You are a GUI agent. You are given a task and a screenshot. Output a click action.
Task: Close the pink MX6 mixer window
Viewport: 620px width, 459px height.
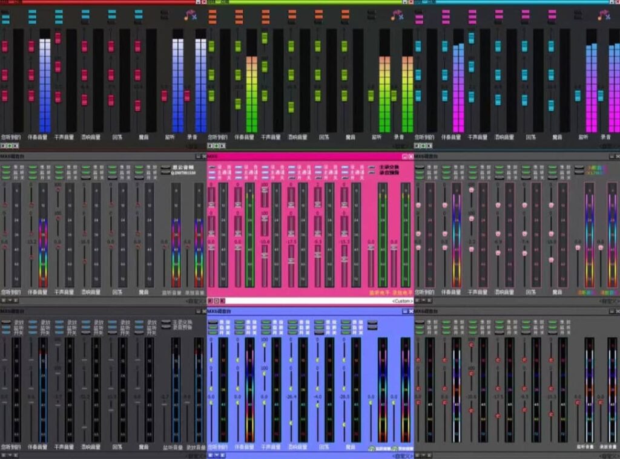click(411, 157)
